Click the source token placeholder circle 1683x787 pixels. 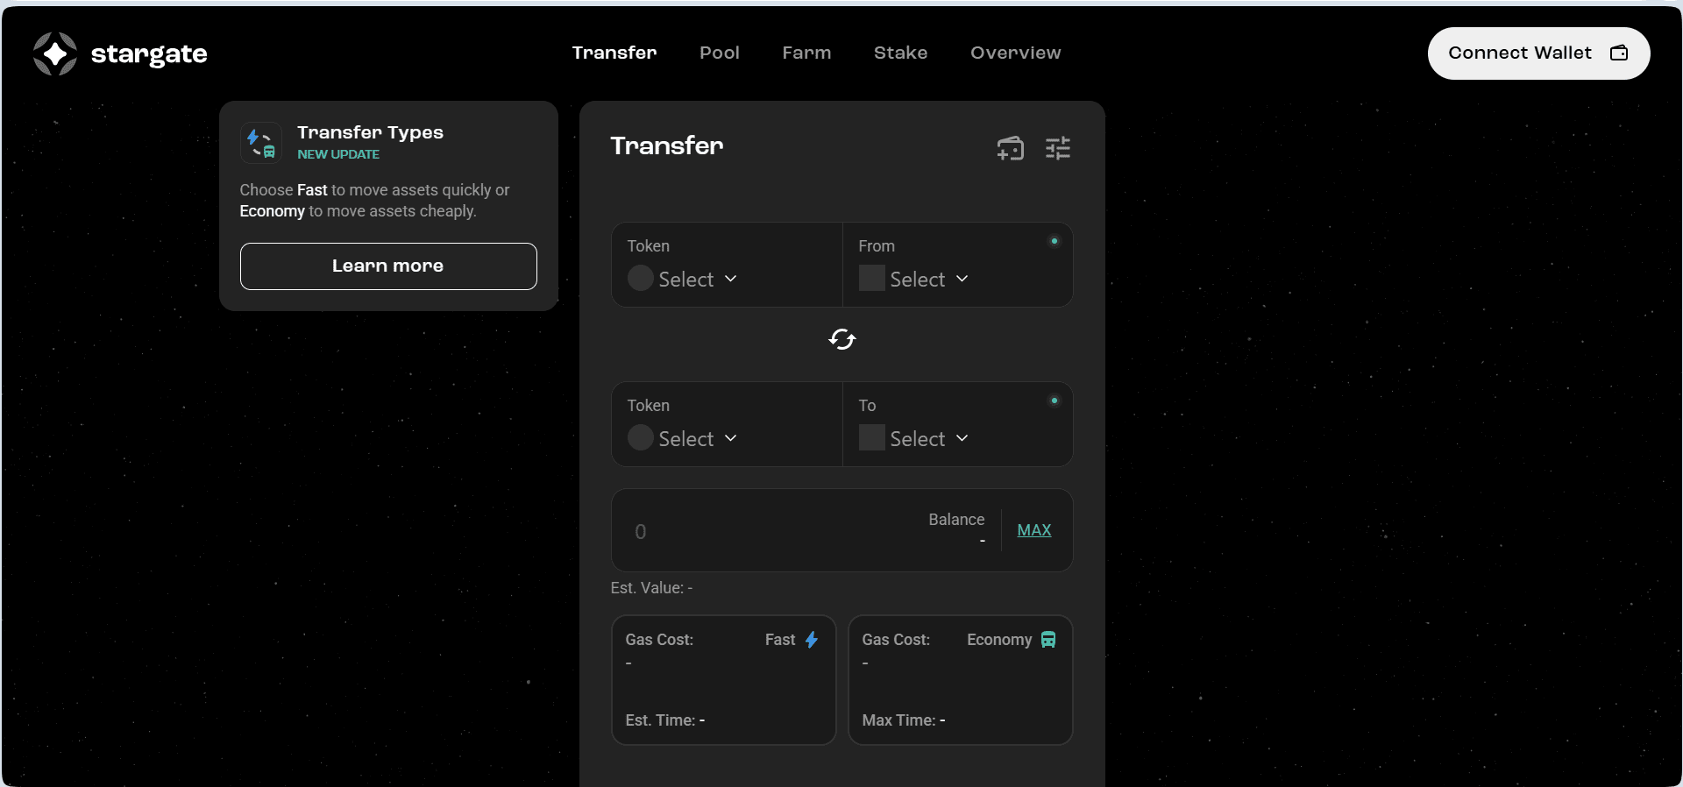click(641, 279)
